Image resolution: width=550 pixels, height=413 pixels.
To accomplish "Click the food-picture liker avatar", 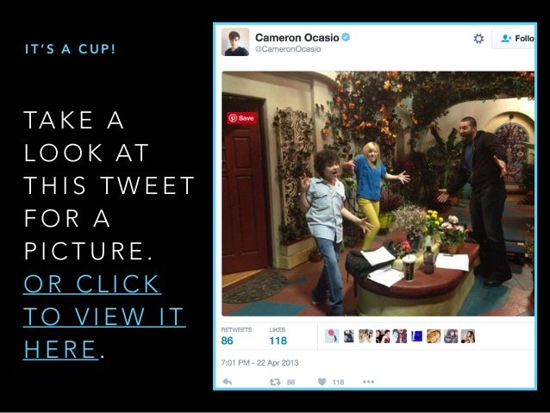I will click(x=434, y=336).
